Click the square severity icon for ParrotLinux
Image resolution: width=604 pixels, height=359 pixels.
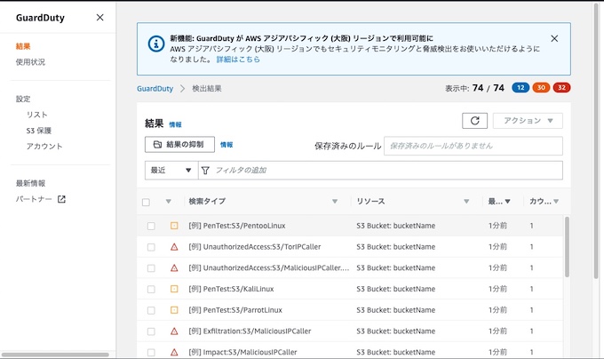[174, 310]
